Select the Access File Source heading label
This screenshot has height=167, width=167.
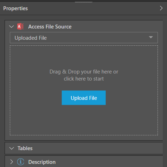pos(50,27)
